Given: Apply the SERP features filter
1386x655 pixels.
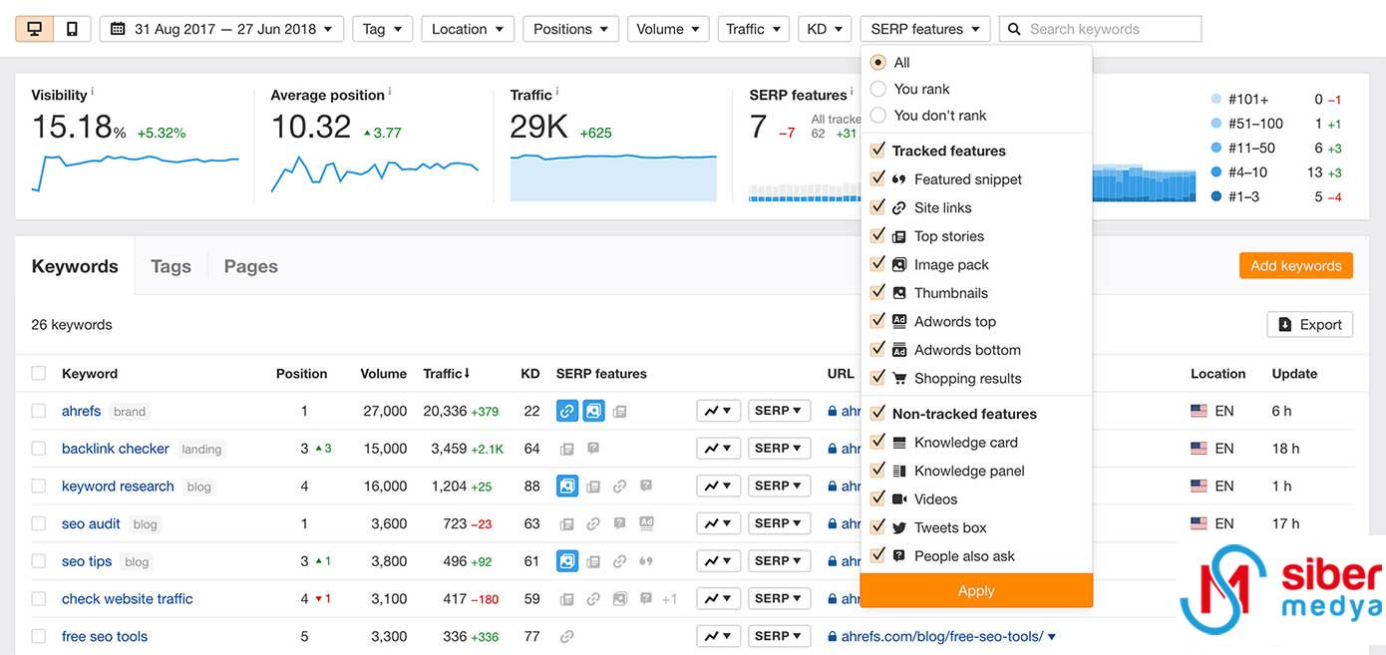Looking at the screenshot, I should tap(976, 590).
